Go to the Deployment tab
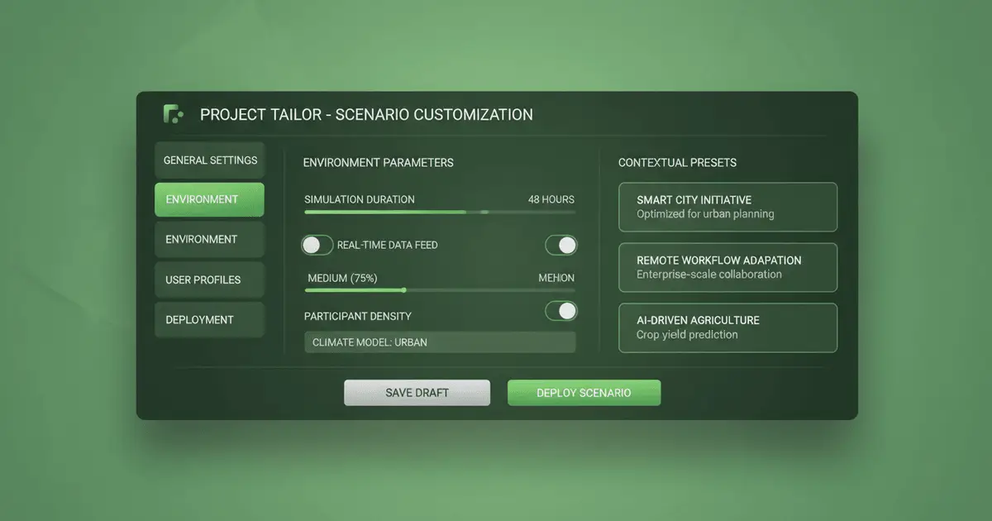This screenshot has height=521, width=992. click(210, 320)
